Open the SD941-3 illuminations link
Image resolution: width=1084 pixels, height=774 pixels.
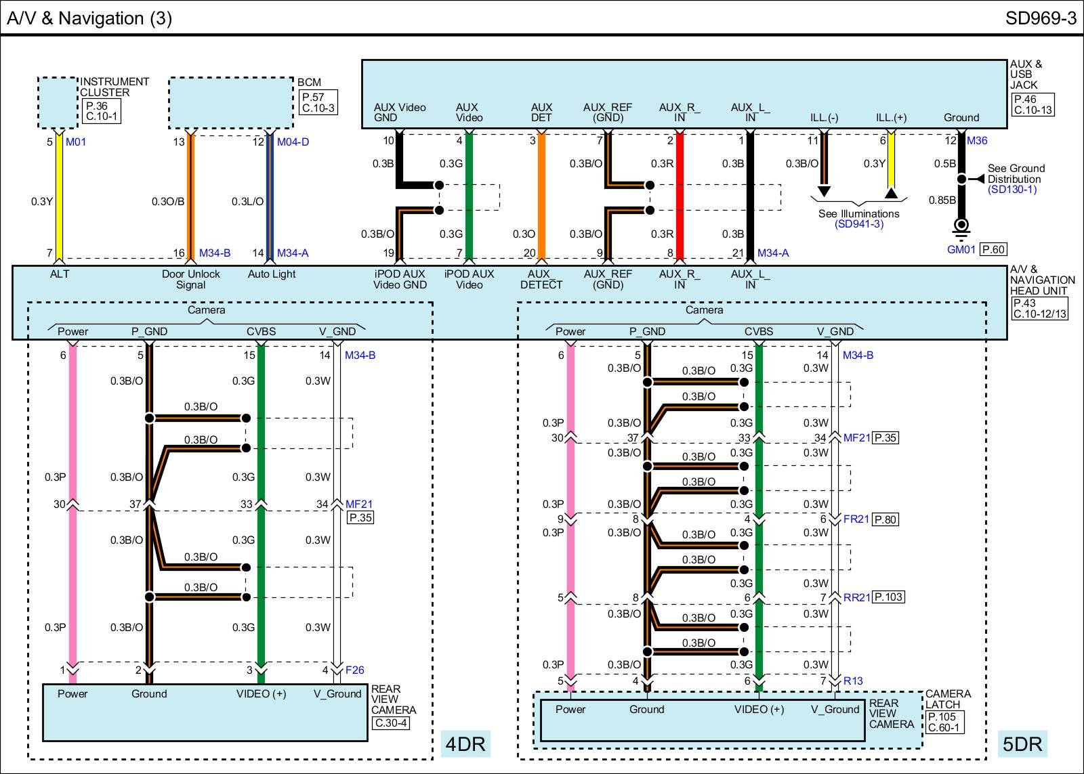(859, 224)
